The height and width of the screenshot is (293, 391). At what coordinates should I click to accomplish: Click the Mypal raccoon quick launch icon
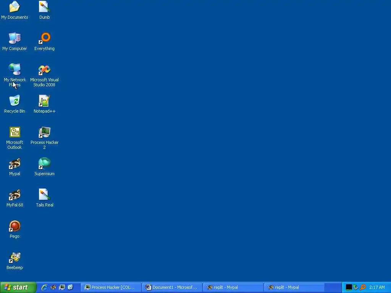pos(53,287)
